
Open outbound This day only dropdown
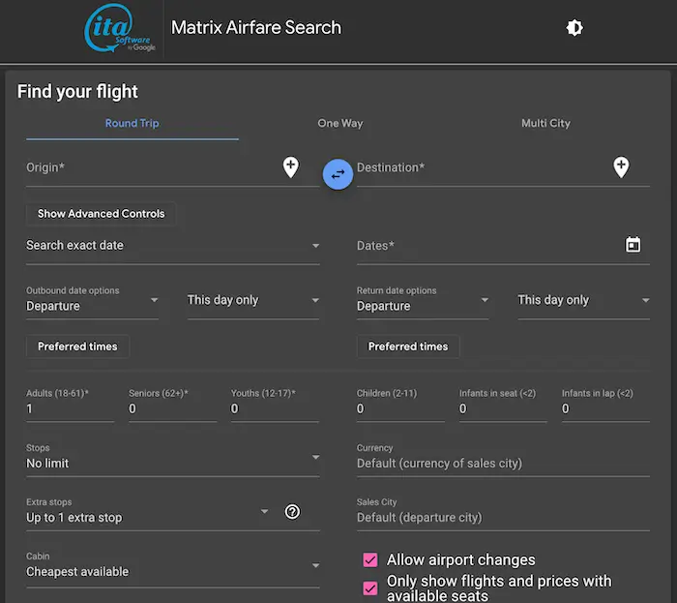(253, 301)
